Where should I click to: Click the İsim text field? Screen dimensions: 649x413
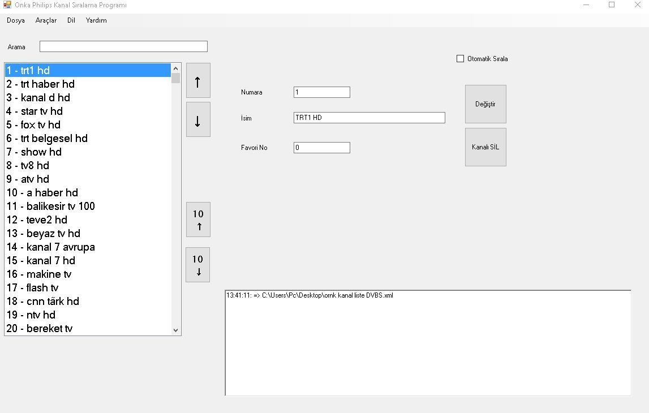[369, 118]
